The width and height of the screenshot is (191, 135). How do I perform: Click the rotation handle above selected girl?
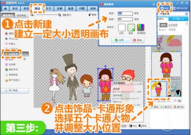106,66
